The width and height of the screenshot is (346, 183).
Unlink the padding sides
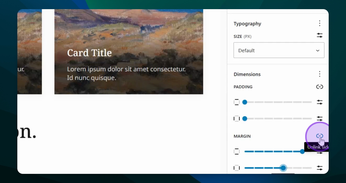[320, 87]
